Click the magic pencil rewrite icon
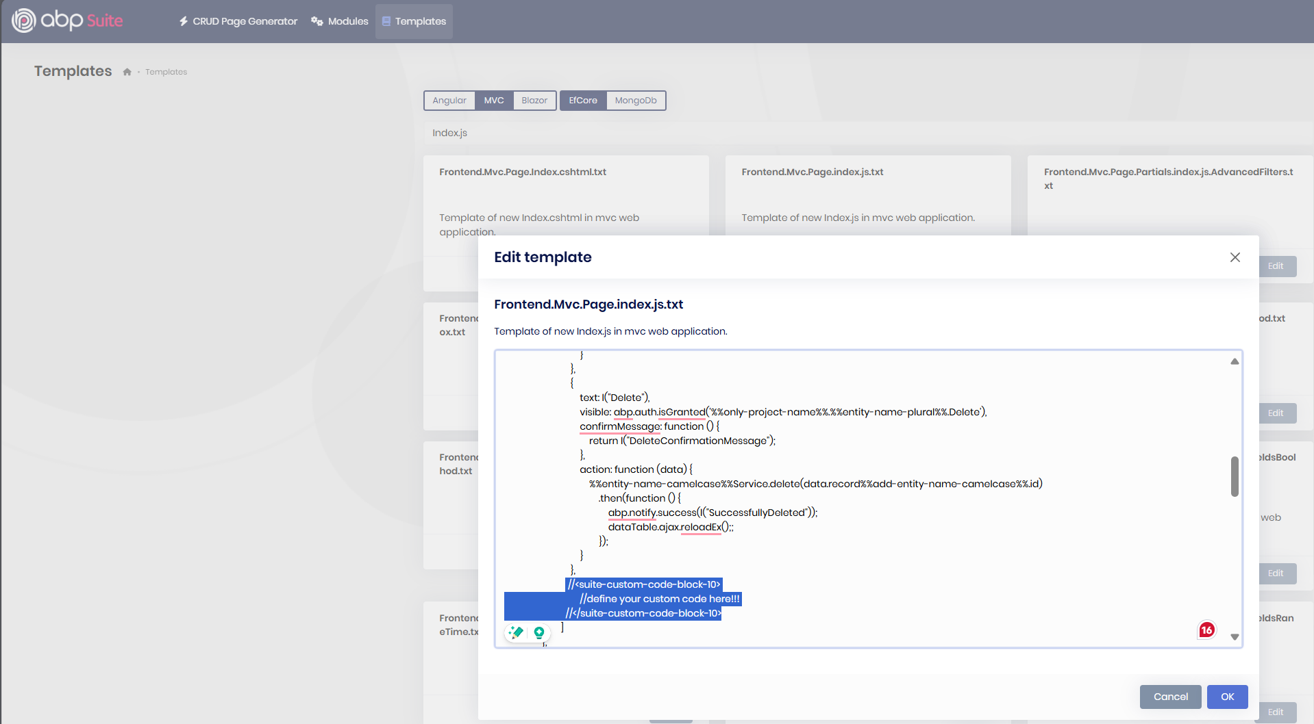 click(x=516, y=632)
